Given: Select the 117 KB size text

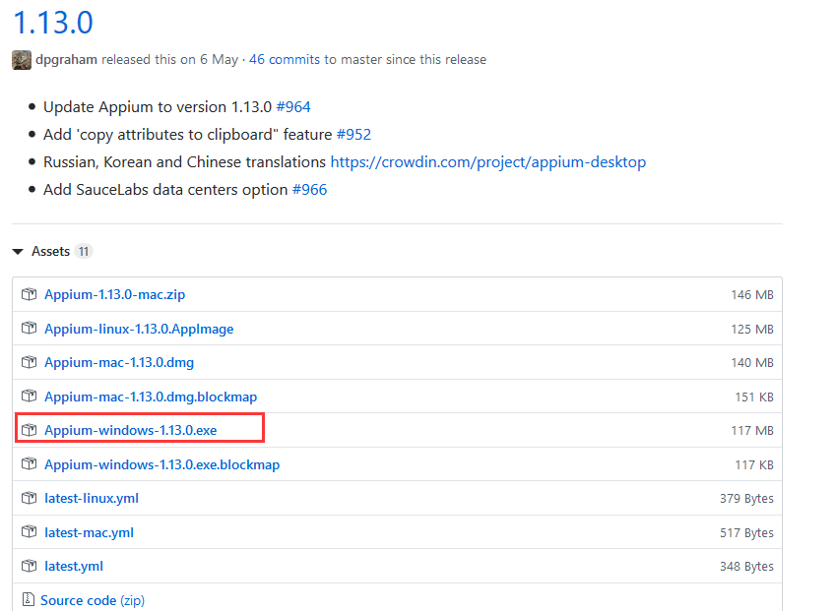Looking at the screenshot, I should tap(754, 465).
